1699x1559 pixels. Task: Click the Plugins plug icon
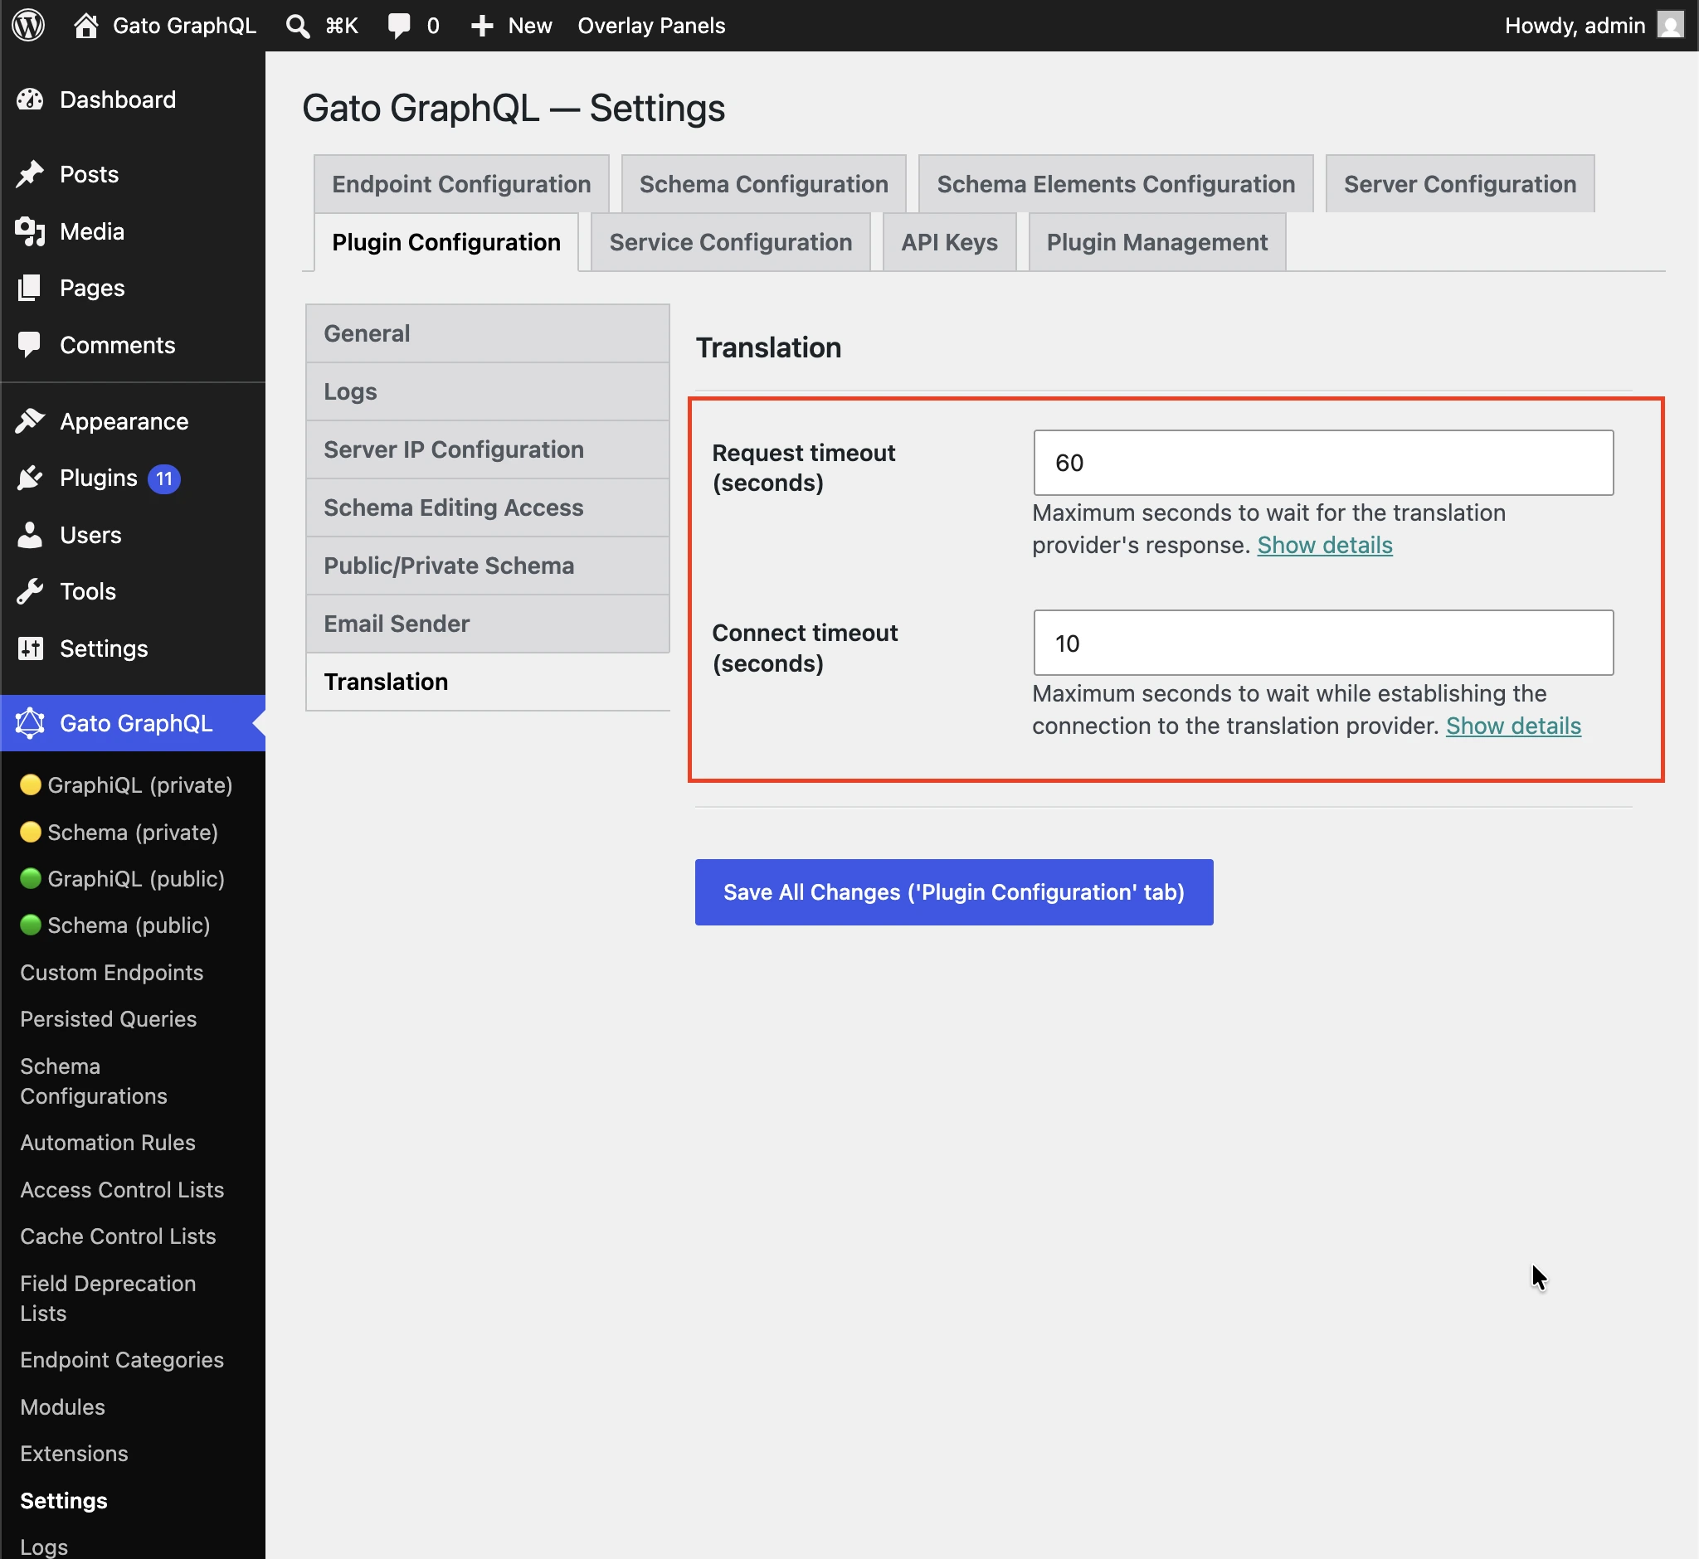click(x=31, y=478)
